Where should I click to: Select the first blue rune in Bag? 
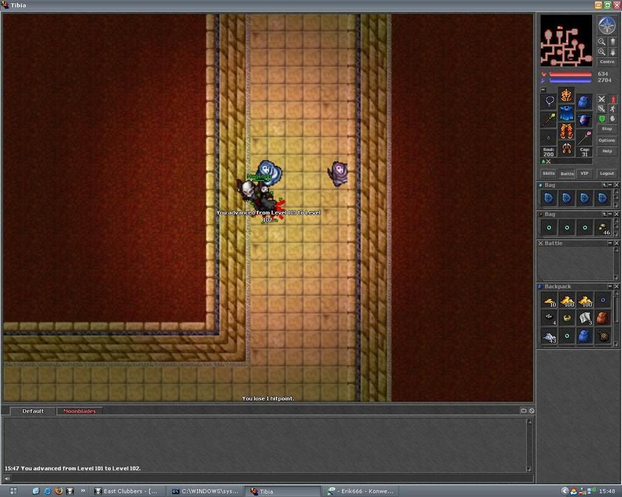point(549,198)
